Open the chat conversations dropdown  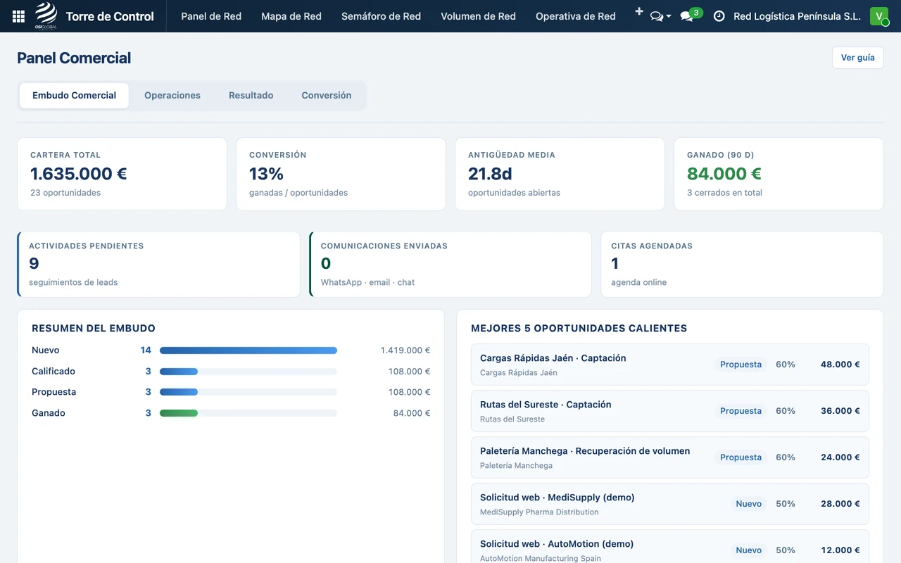pyautogui.click(x=660, y=16)
